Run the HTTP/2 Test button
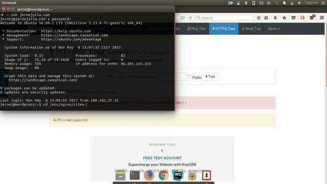327x184 pixels. pos(210,77)
